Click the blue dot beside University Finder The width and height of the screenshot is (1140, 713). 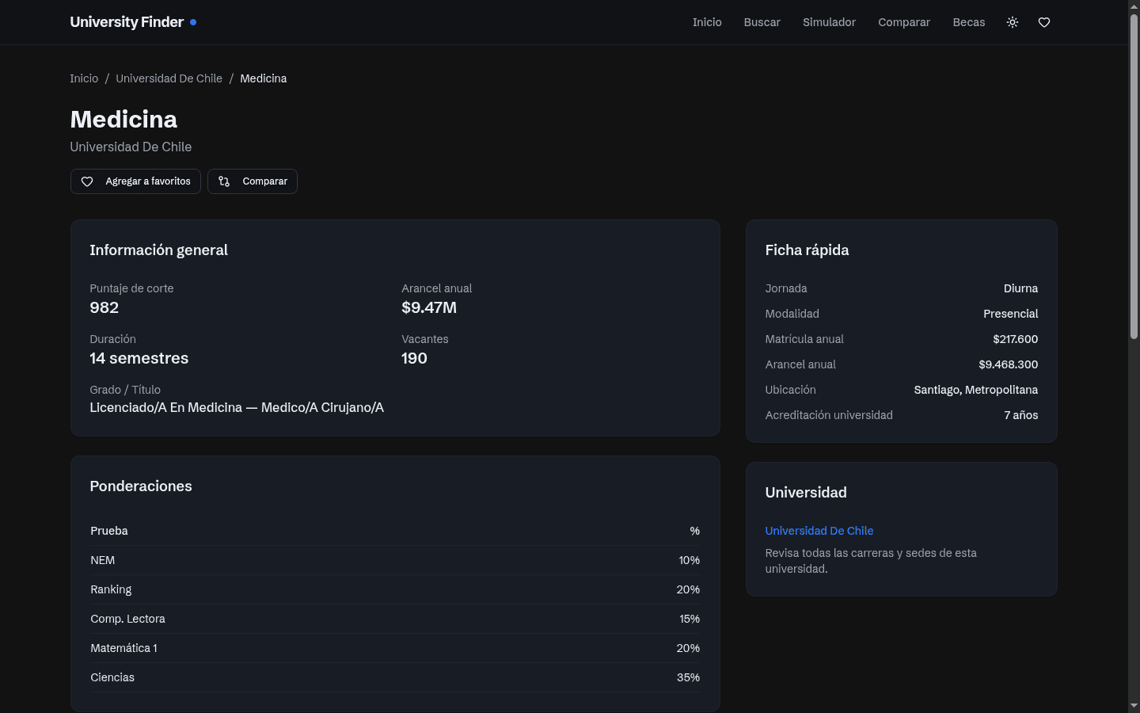[193, 22]
